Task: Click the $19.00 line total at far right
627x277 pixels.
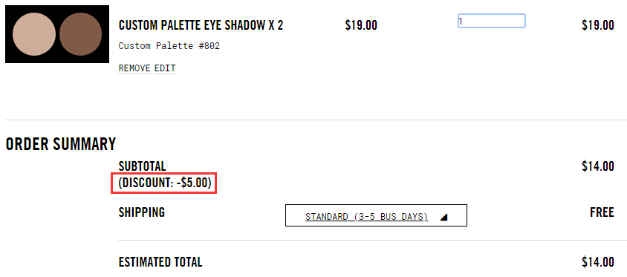Action: [598, 25]
